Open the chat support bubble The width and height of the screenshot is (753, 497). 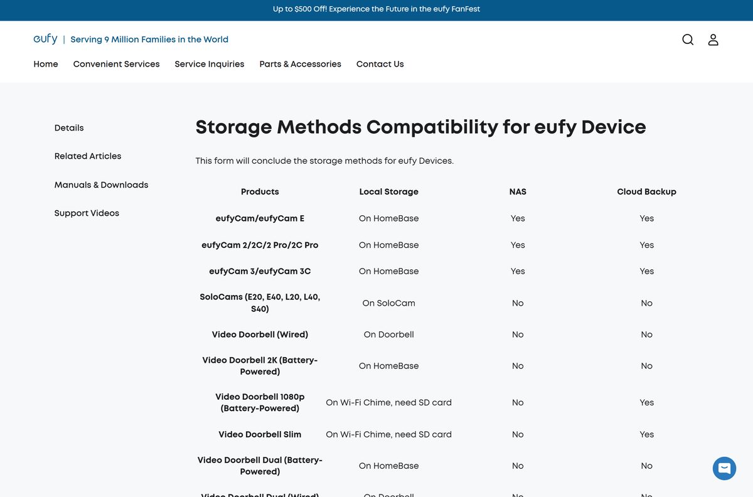tap(724, 468)
